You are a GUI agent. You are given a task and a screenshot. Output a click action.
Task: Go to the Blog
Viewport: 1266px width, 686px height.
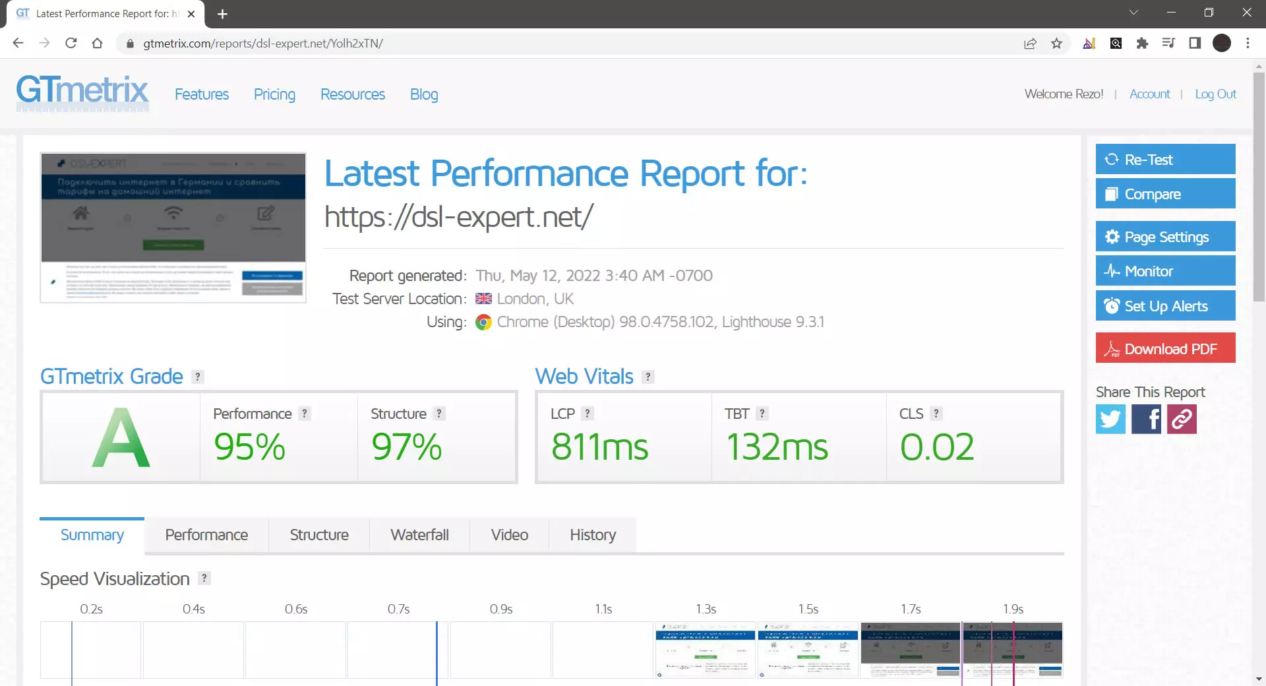tap(424, 94)
